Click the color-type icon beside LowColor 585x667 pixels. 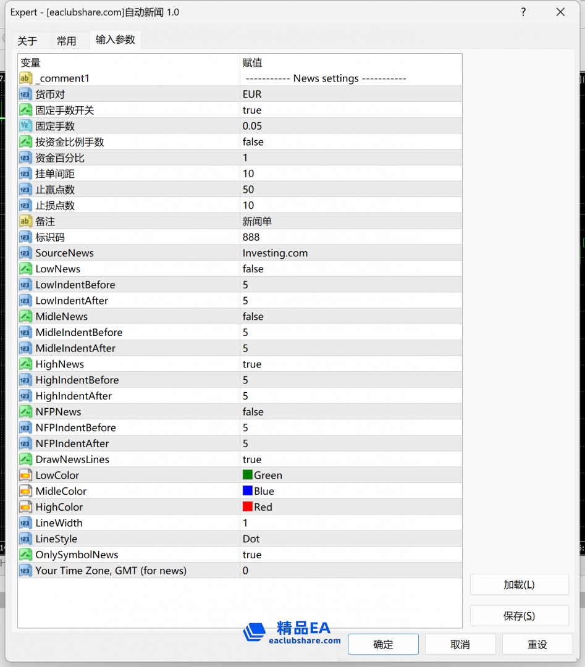[x=25, y=476]
